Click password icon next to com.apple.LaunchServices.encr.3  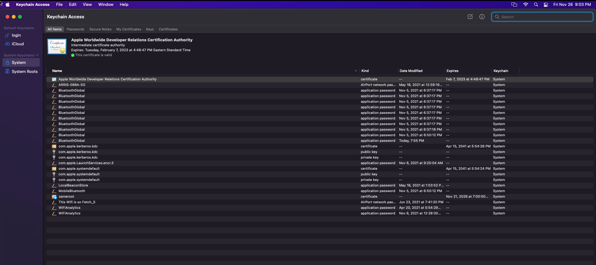[54, 163]
